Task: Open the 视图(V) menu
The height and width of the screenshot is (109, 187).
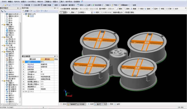Action: click(55, 2)
